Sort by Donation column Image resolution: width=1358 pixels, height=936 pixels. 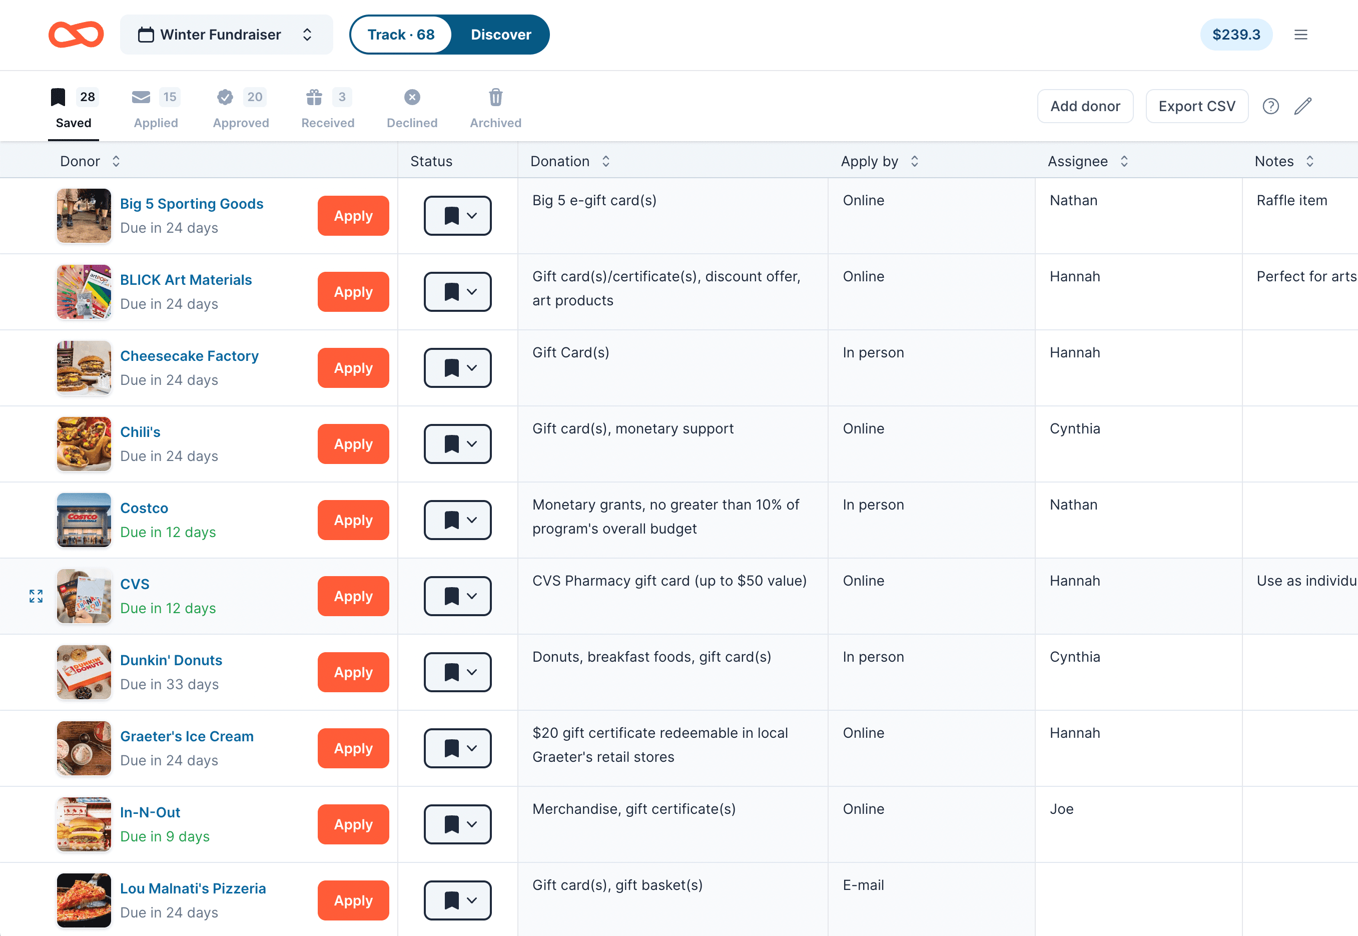point(606,161)
